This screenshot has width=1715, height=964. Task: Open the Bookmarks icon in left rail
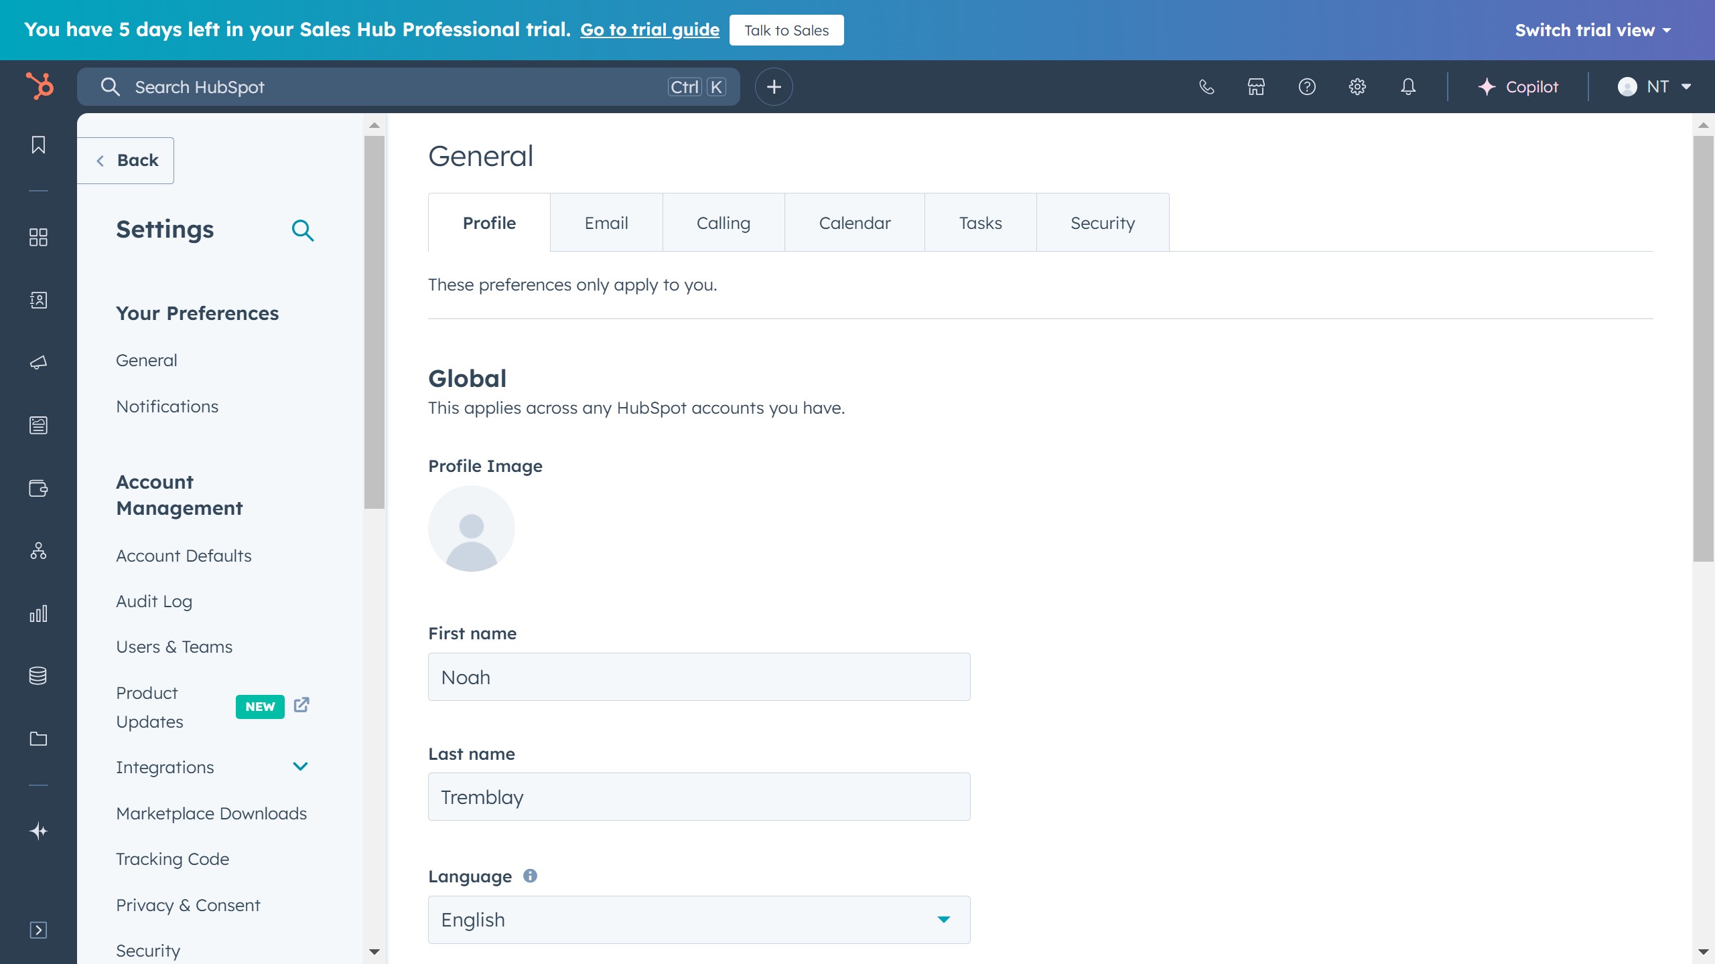(x=38, y=145)
